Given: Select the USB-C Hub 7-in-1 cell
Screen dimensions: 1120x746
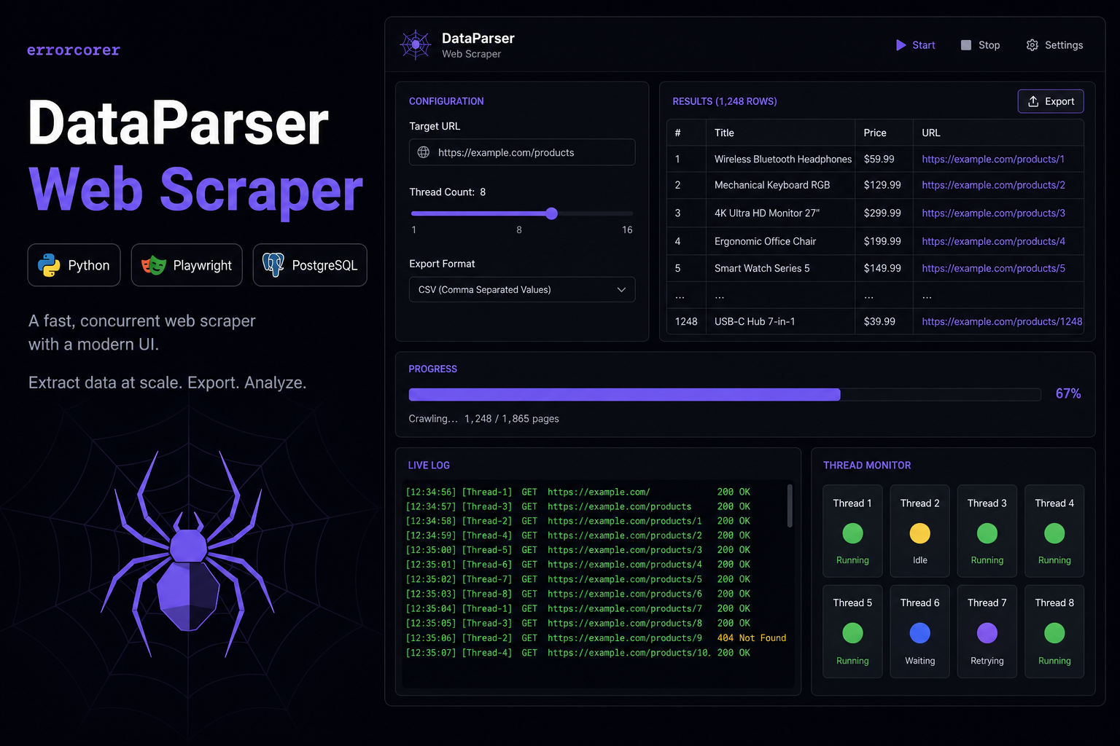Looking at the screenshot, I should pos(780,321).
